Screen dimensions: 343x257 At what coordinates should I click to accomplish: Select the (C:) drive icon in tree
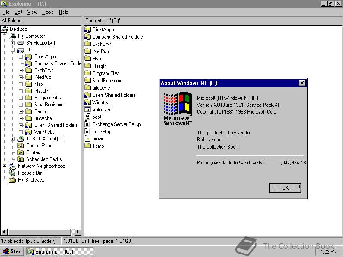[21, 51]
